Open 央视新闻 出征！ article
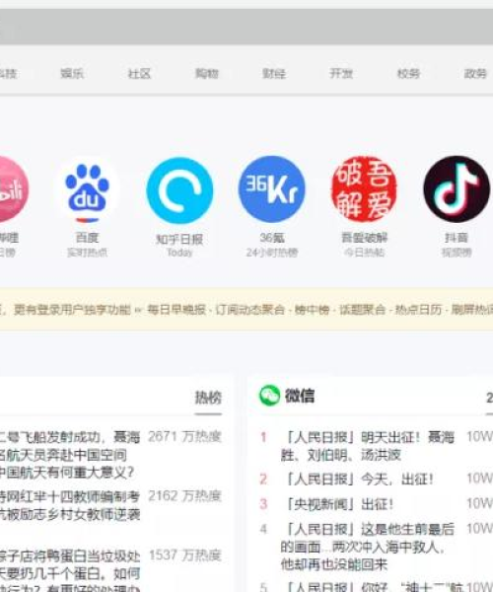 coord(337,504)
